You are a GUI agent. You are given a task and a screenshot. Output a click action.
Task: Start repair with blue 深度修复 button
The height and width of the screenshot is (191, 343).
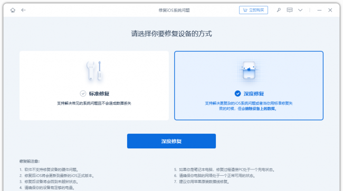point(171,141)
